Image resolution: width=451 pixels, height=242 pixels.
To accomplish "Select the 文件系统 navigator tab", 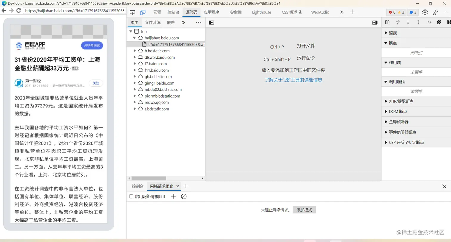I will (153, 23).
